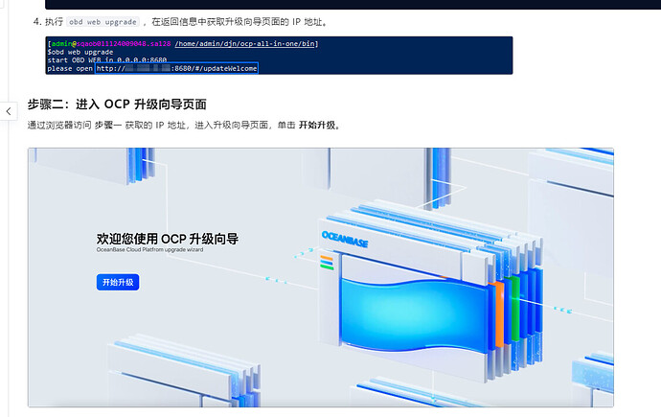Click the 开始升级 button in the wizard image
The width and height of the screenshot is (661, 417).
click(x=118, y=282)
